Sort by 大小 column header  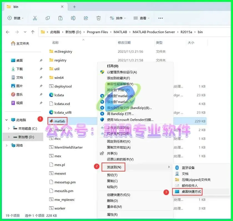191,43
